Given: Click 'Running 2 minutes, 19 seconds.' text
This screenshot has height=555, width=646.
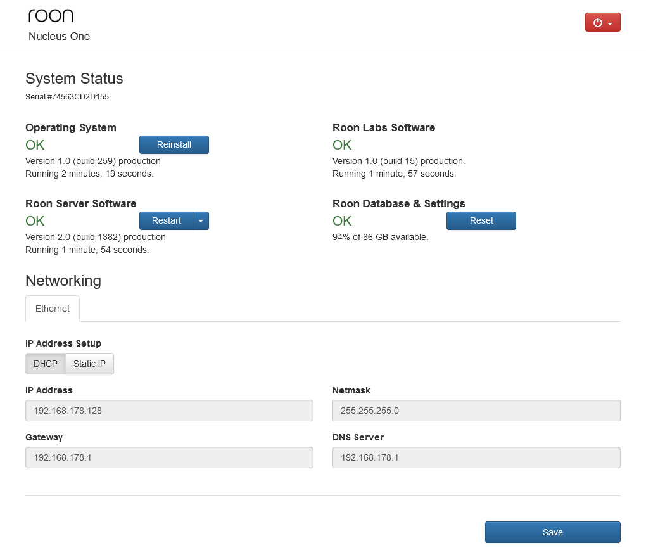Looking at the screenshot, I should [89, 174].
